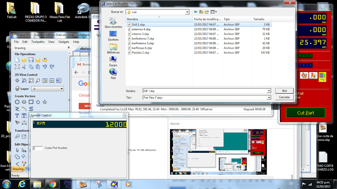Draw an ellipse vector
This screenshot has height=189, width=337.
tap(24, 102)
